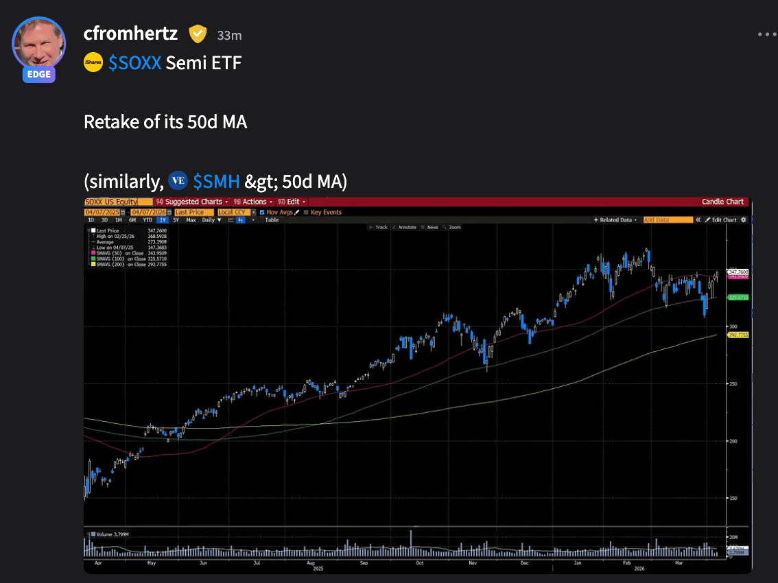Open chart settings gear icon
This screenshot has height=583, width=778.
point(744,219)
